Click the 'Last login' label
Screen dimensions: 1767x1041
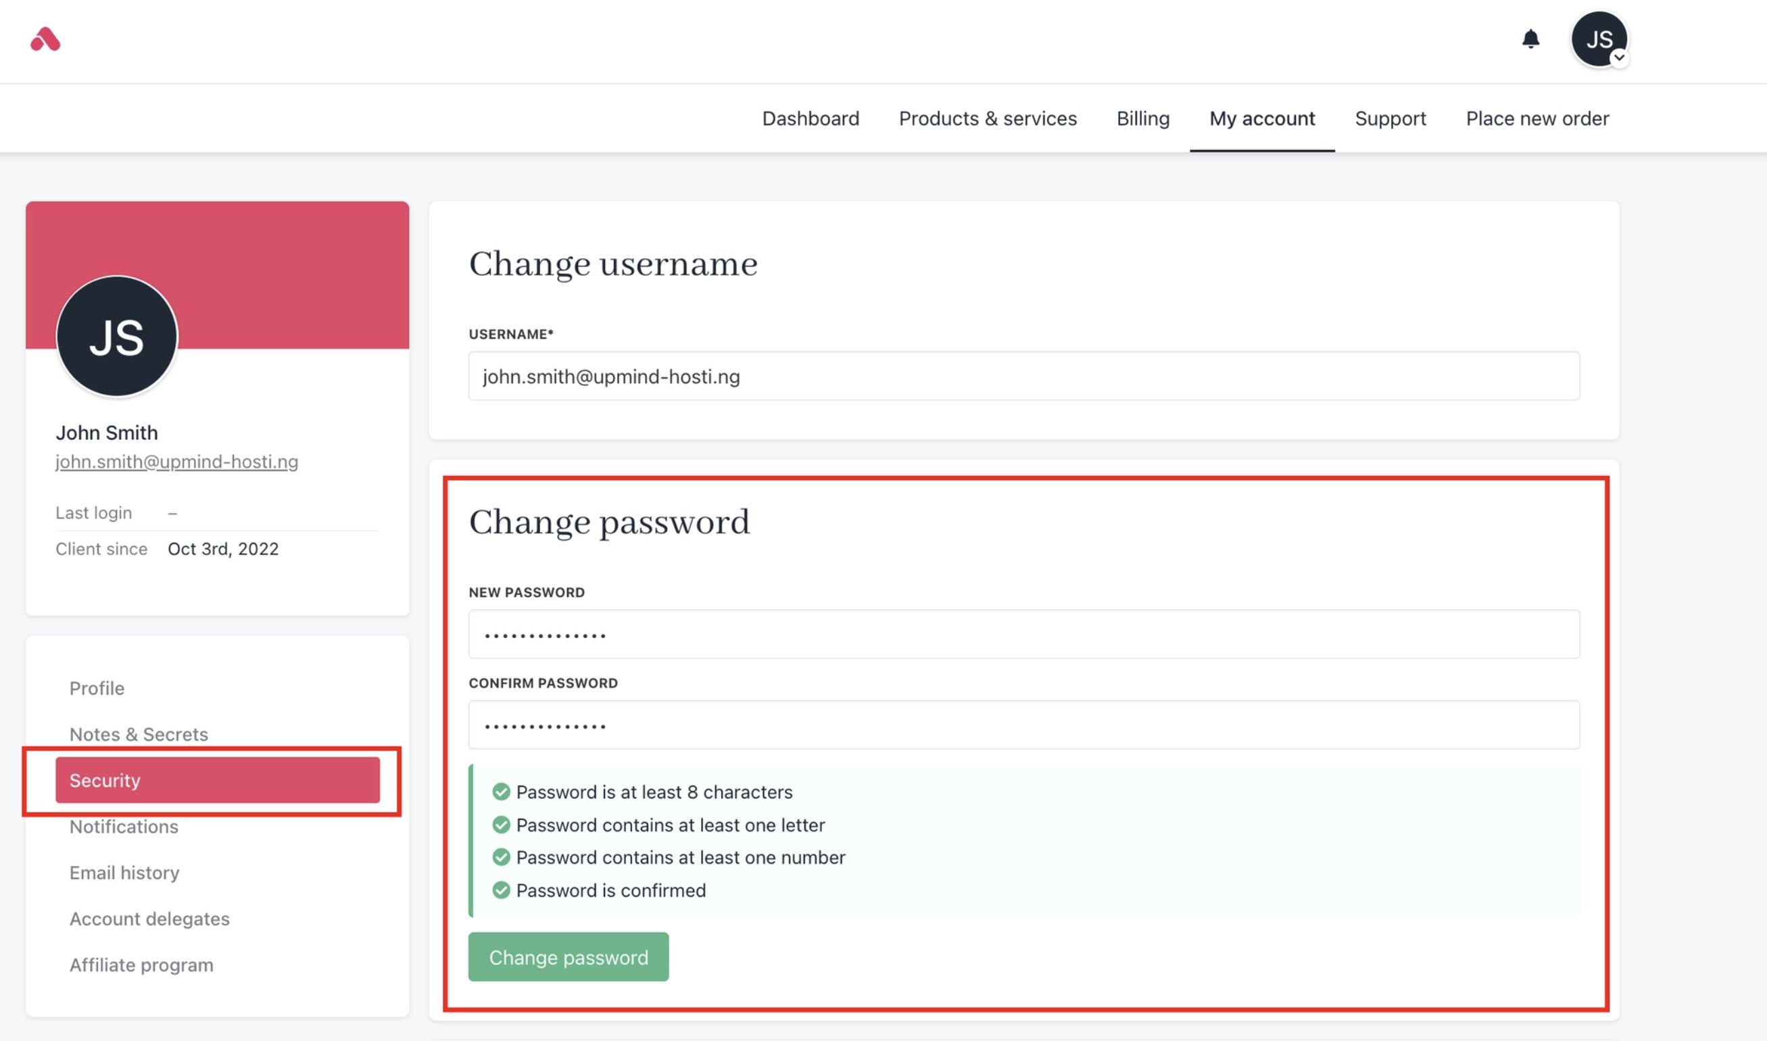pos(94,513)
